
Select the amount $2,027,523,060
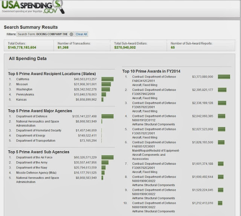(203, 129)
